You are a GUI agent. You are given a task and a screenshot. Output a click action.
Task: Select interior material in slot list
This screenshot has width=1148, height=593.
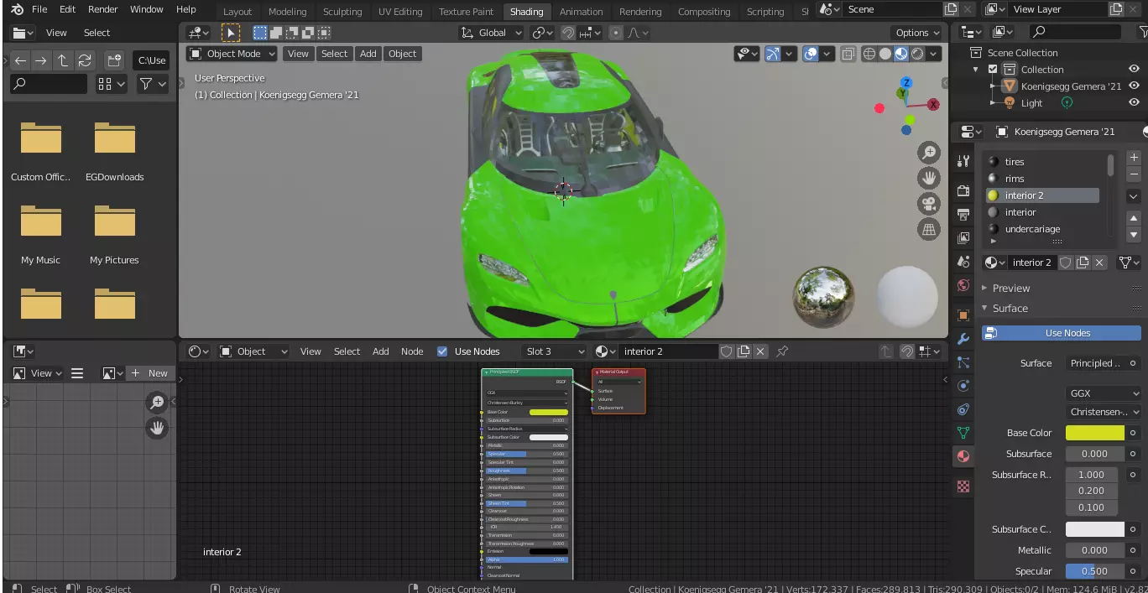pos(1041,212)
